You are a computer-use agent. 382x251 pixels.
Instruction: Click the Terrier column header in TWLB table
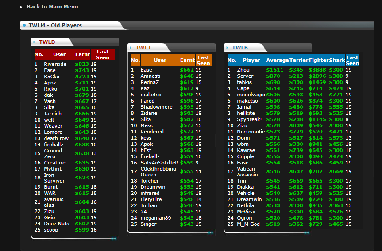[299, 61]
